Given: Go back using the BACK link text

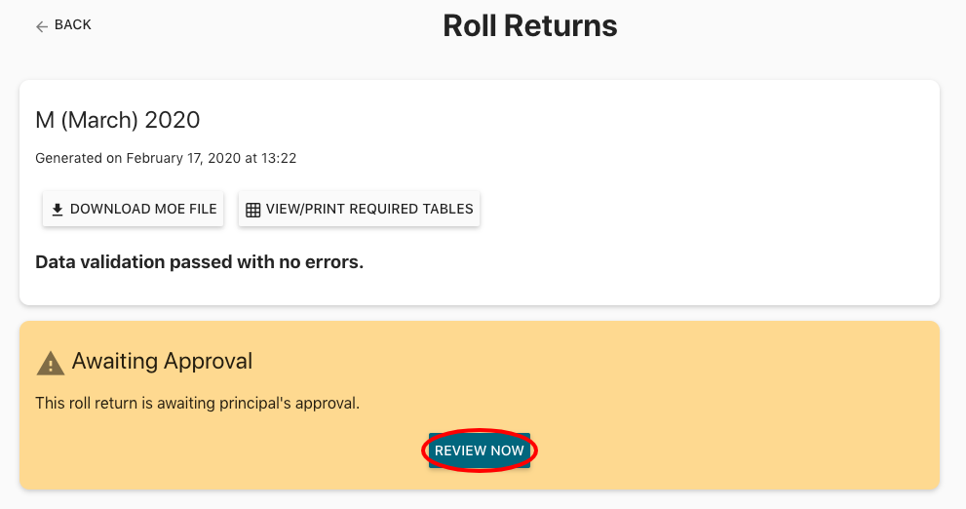Looking at the screenshot, I should point(73,25).
